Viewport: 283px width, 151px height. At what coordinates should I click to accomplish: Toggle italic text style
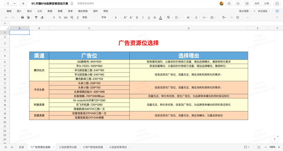[x=143, y=17]
